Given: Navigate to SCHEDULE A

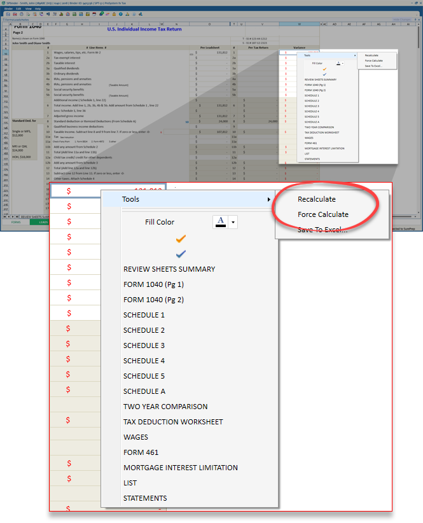Looking at the screenshot, I should 144,391.
